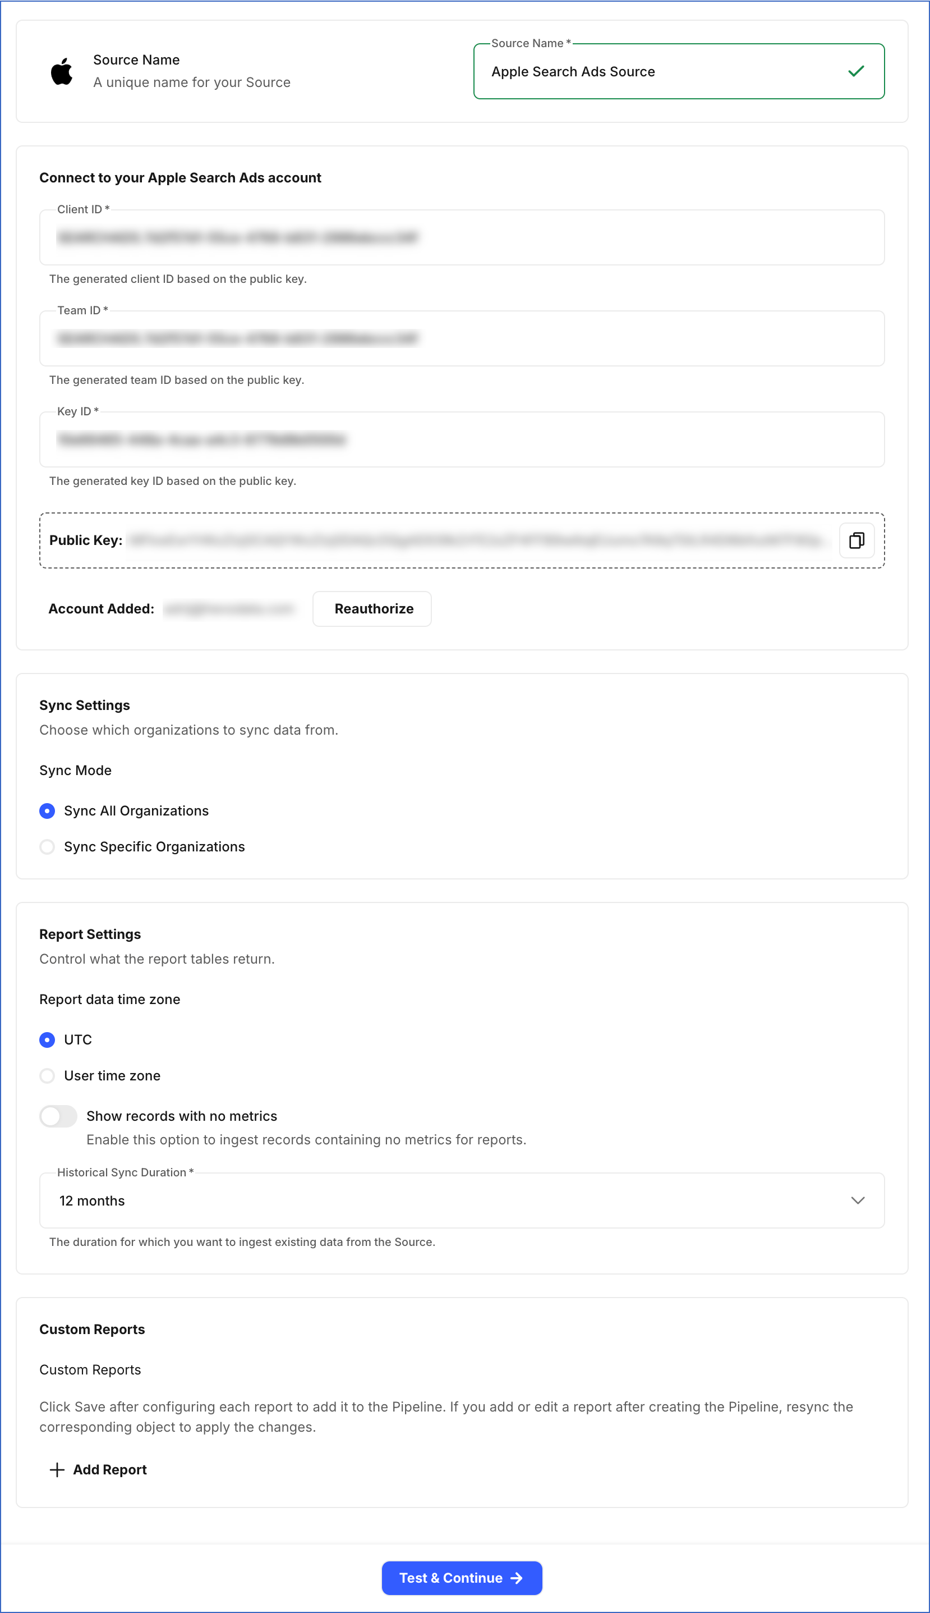Image resolution: width=930 pixels, height=1613 pixels.
Task: Click the Report Settings heading
Action: pos(90,934)
